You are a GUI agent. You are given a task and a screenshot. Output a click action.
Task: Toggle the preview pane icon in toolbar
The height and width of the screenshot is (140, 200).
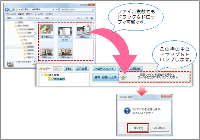click(x=86, y=18)
